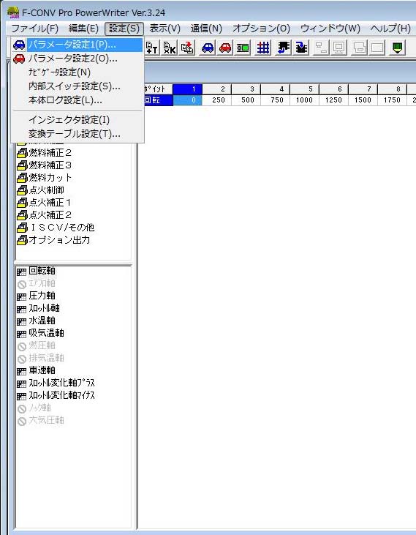The width and height of the screenshot is (416, 535).
Task: Click the copy documents toolbar icon
Action: point(187,48)
